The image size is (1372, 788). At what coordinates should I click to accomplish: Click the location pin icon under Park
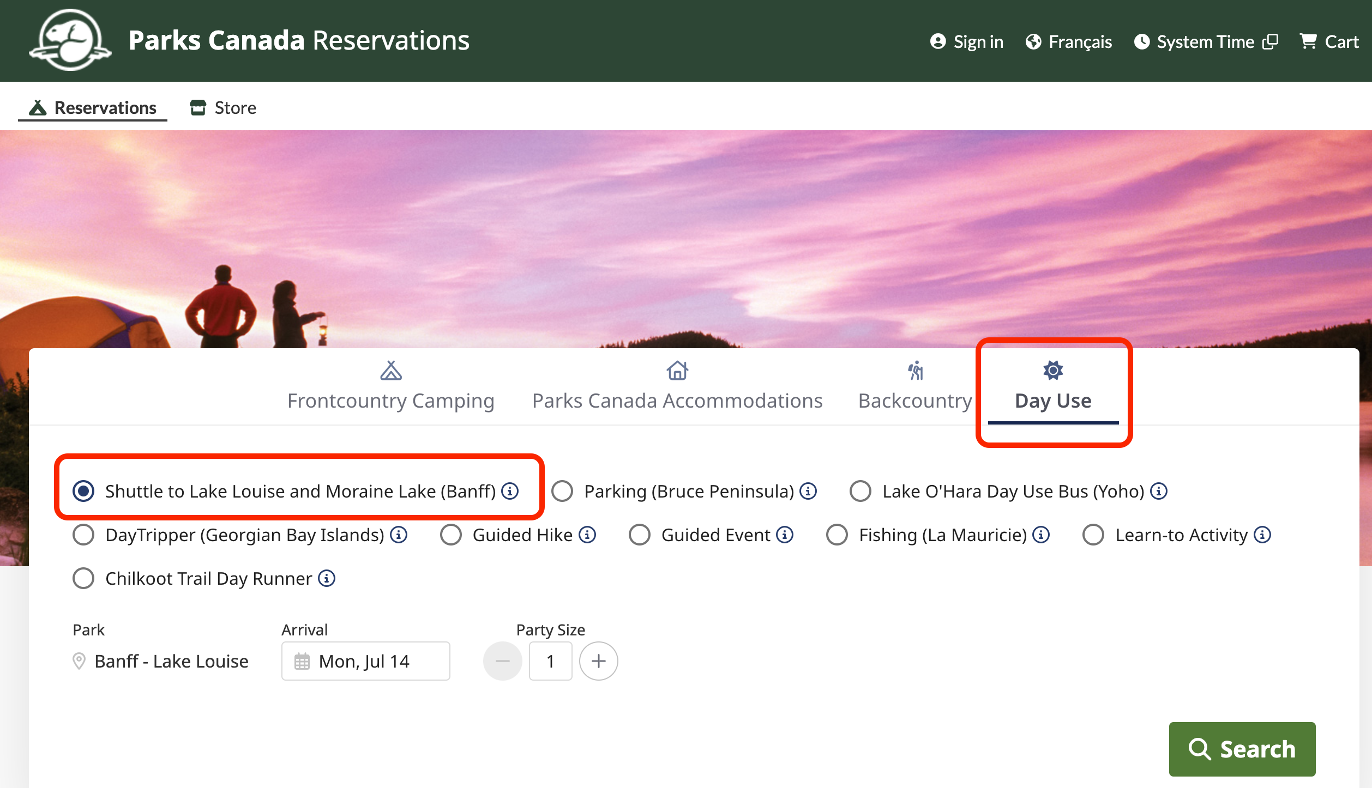(x=79, y=661)
